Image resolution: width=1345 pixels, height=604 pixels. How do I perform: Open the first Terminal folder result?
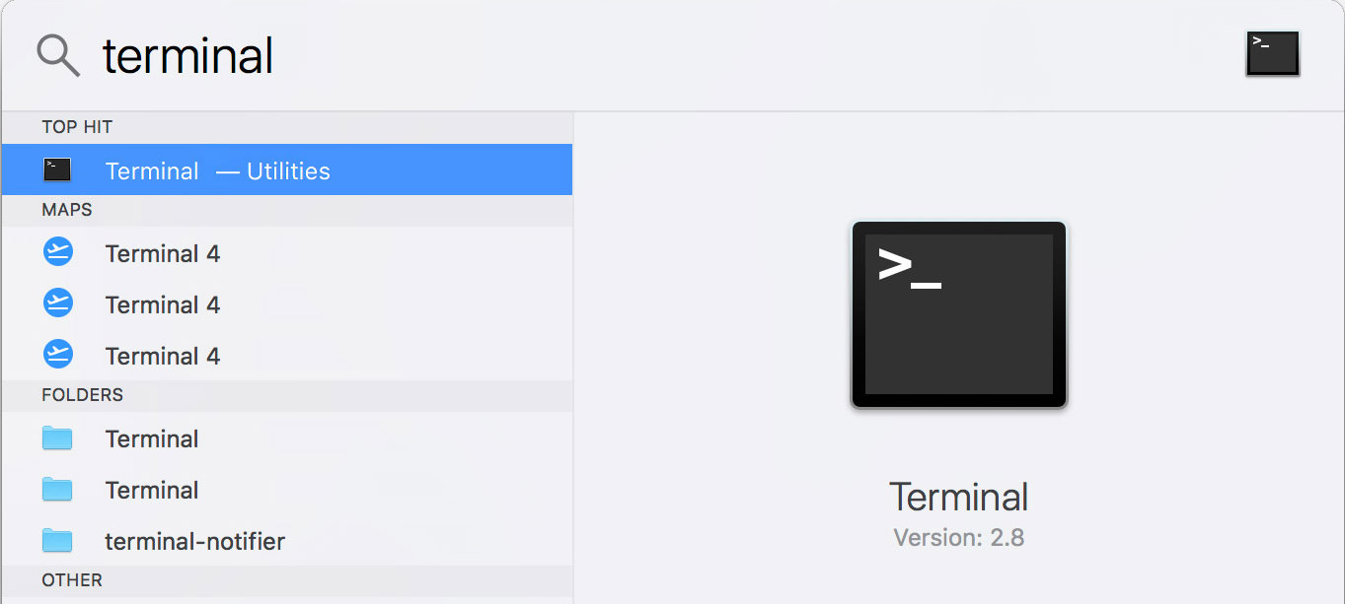tap(152, 438)
